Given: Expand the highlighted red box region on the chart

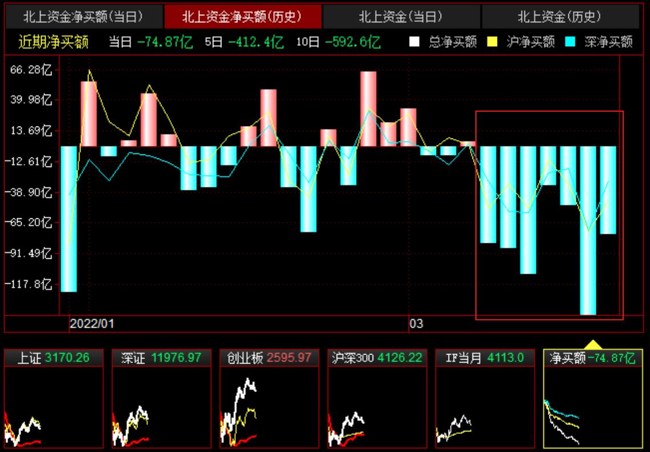Looking at the screenshot, I should [550, 214].
